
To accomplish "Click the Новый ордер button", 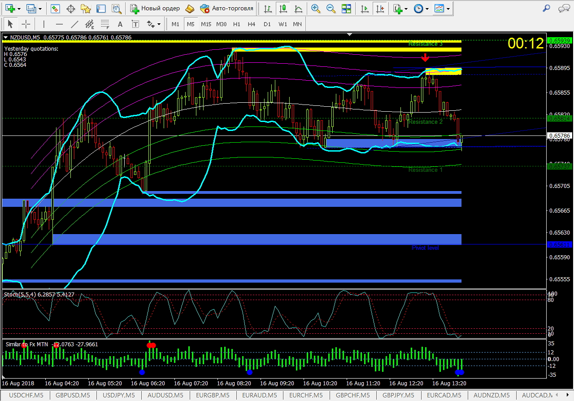I will tap(155, 8).
